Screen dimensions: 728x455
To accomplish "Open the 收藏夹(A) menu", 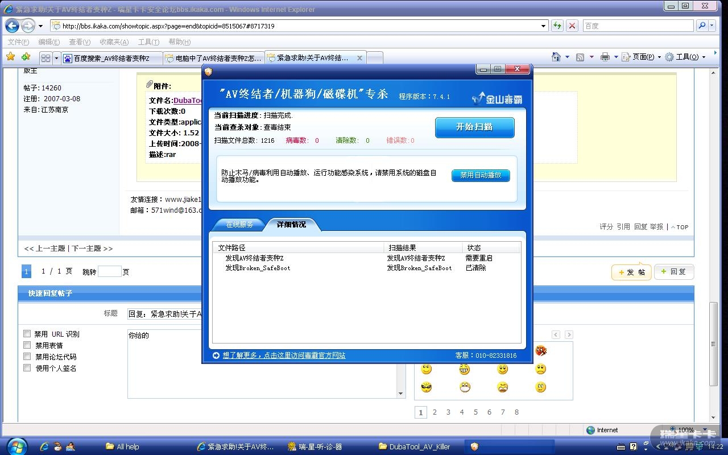I will 114,42.
